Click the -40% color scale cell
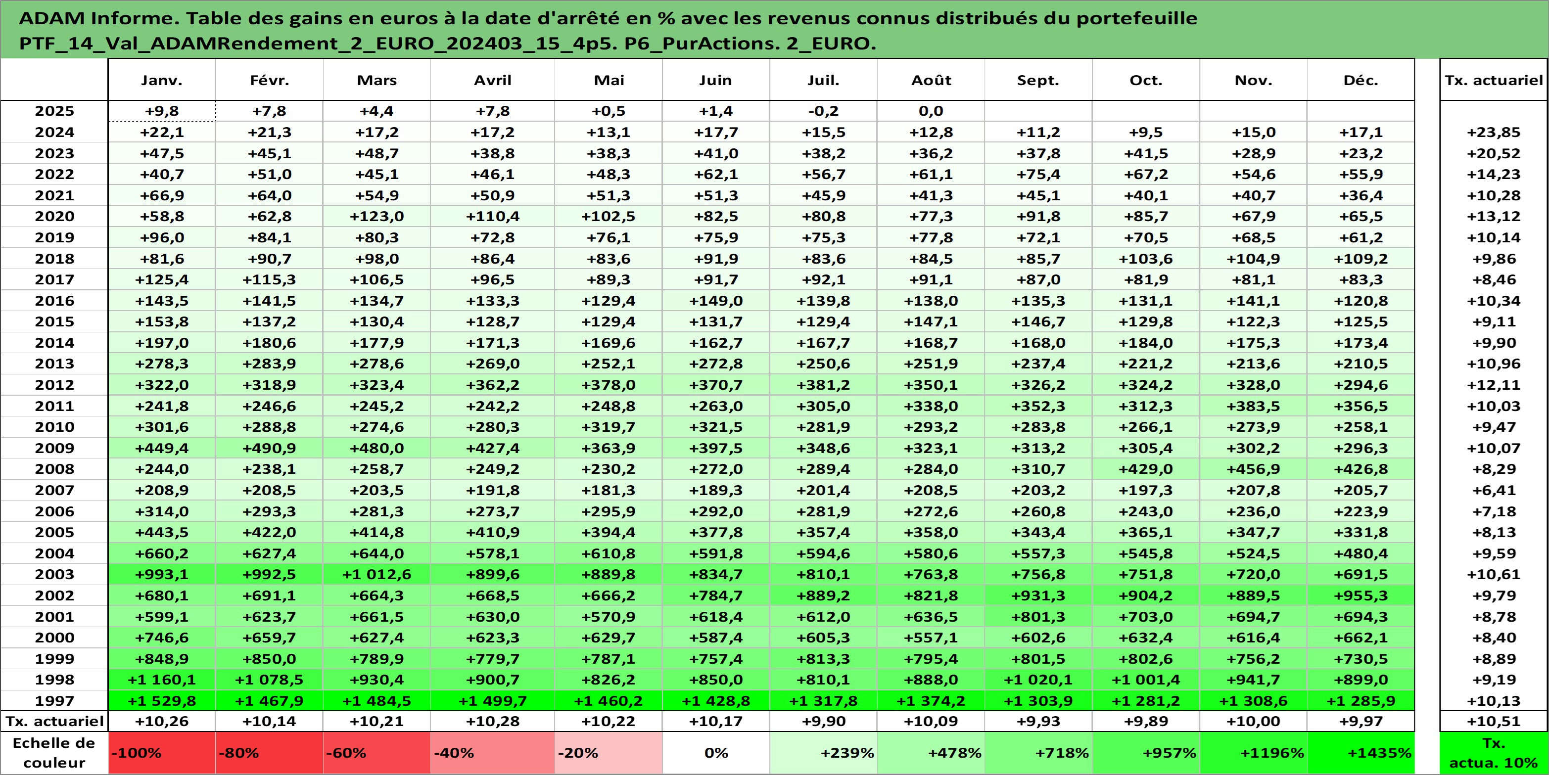This screenshot has height=775, width=1549. click(x=492, y=753)
